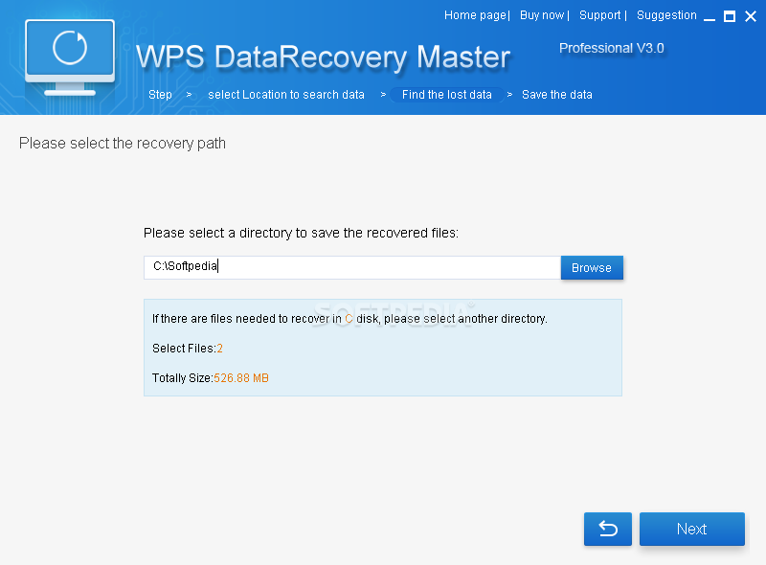Select the 'Save the data' step

click(557, 95)
